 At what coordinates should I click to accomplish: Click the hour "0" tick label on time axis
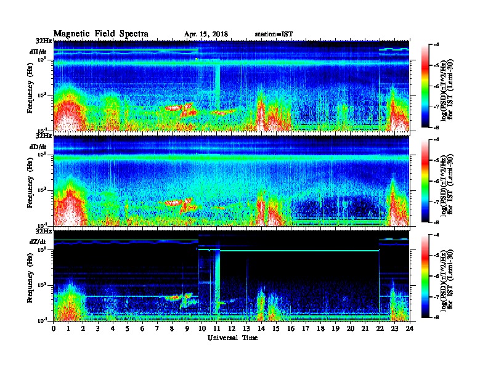click(54, 329)
